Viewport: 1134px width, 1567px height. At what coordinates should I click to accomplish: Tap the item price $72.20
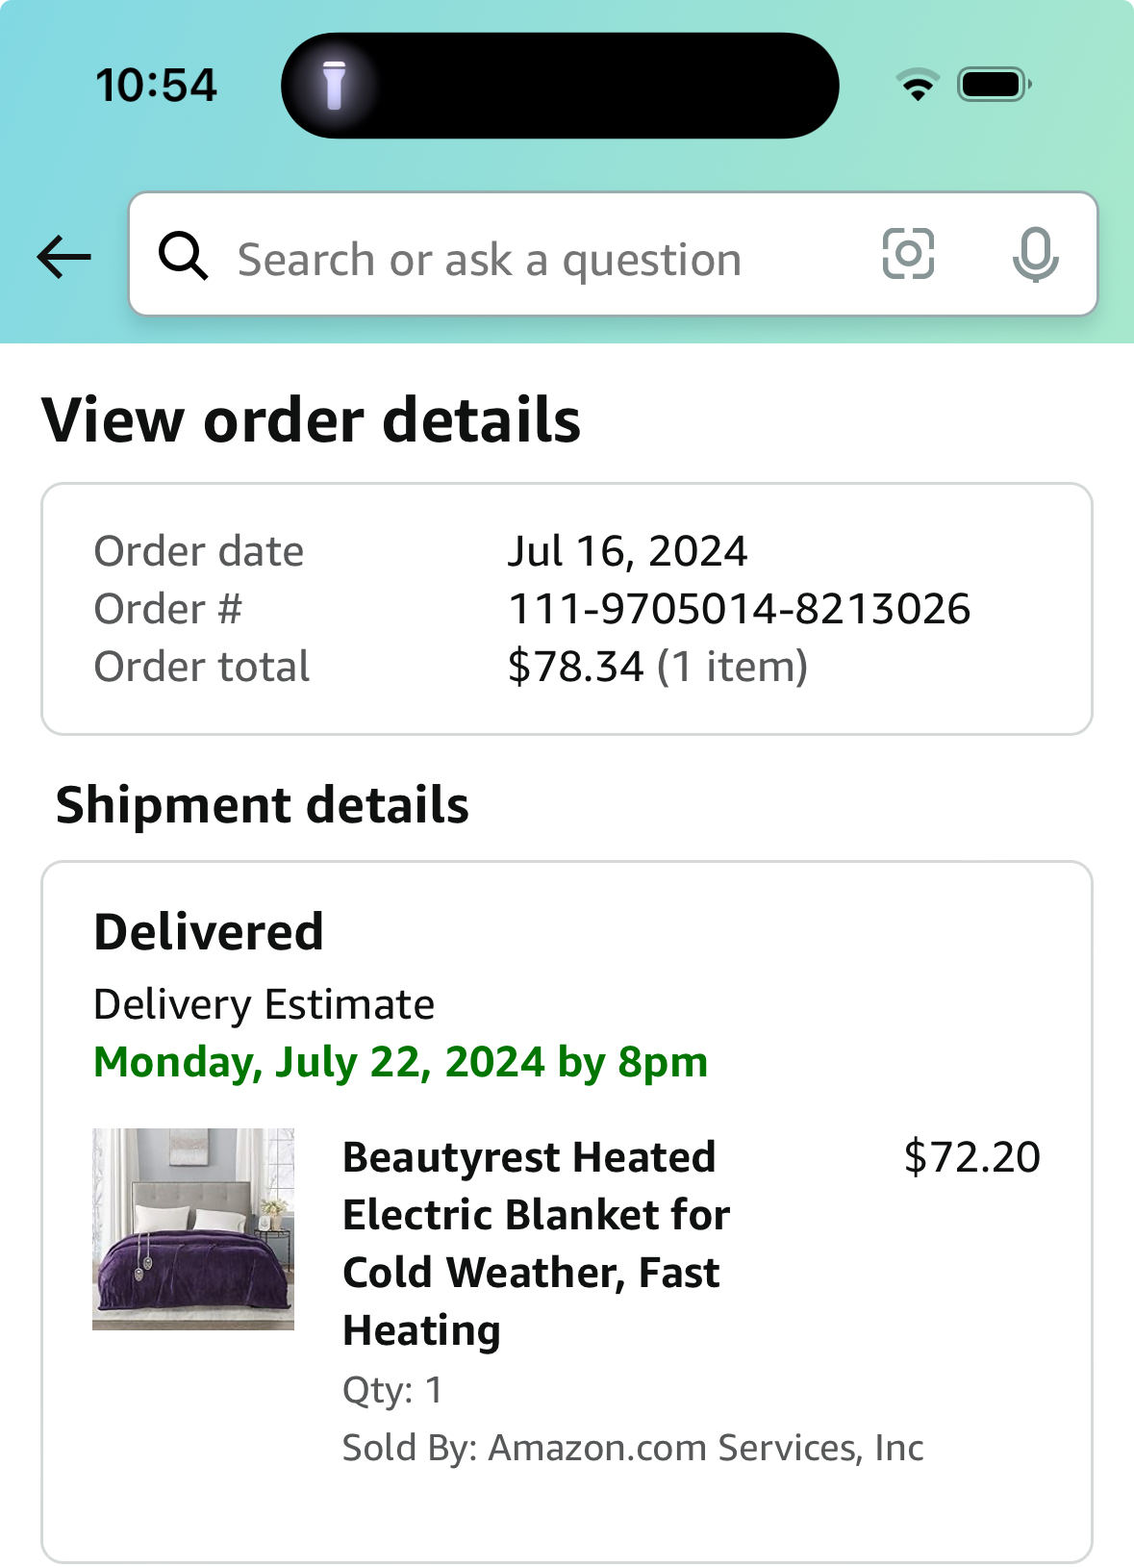pos(971,1156)
